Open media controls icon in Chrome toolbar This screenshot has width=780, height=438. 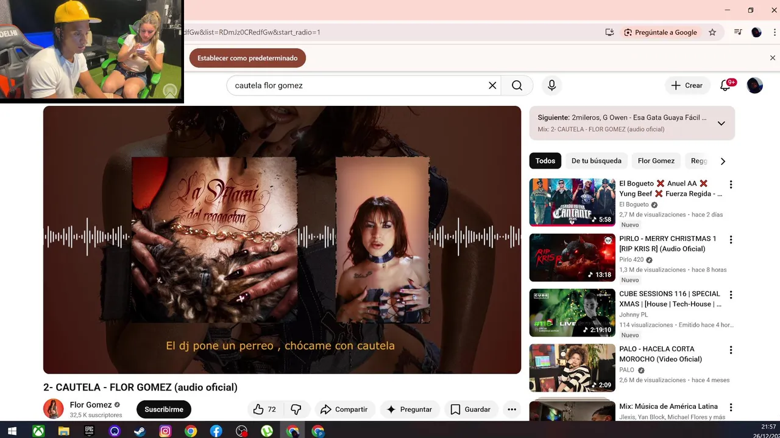(x=738, y=32)
